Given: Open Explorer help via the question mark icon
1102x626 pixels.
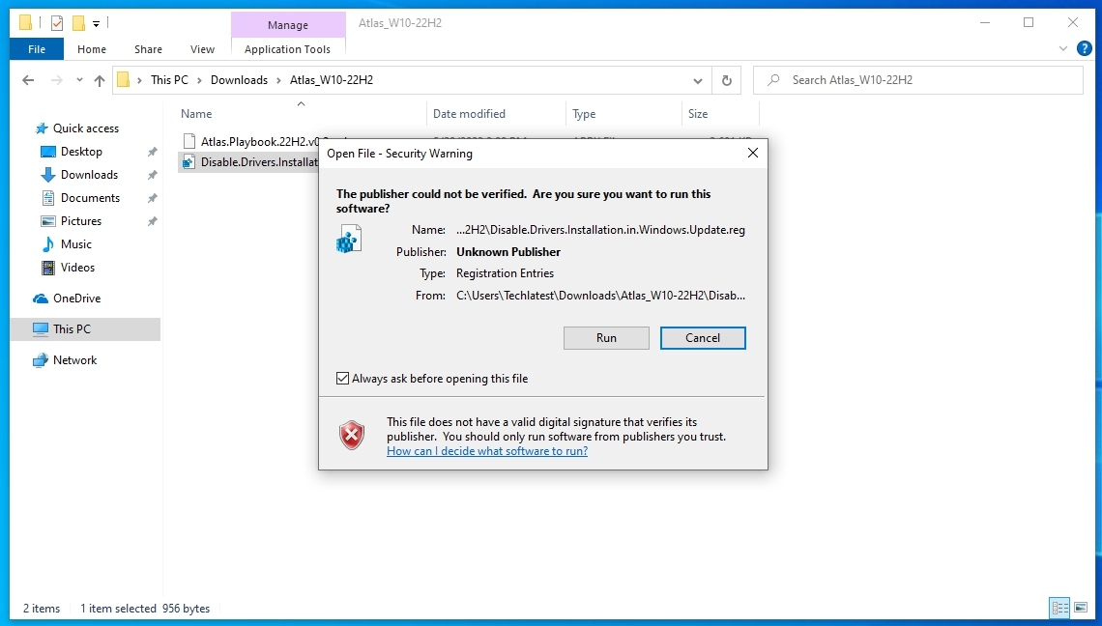Looking at the screenshot, I should click(1084, 48).
